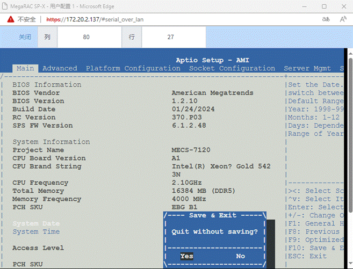Choose No in quit without saving dialog
Viewport: 353px width, 269px height.
[240, 256]
